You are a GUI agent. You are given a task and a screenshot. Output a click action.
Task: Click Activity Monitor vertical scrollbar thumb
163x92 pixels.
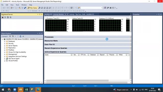(x=131, y=26)
